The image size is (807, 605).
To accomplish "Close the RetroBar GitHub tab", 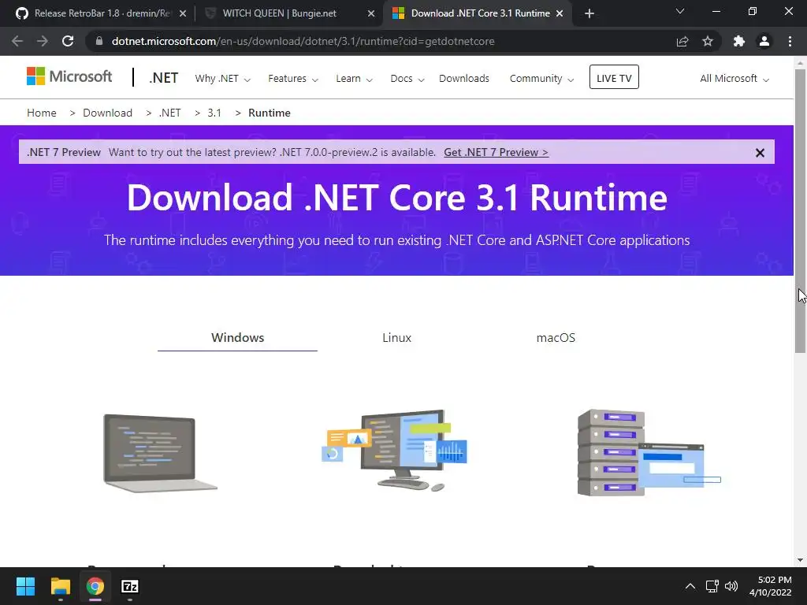I will 183,13.
